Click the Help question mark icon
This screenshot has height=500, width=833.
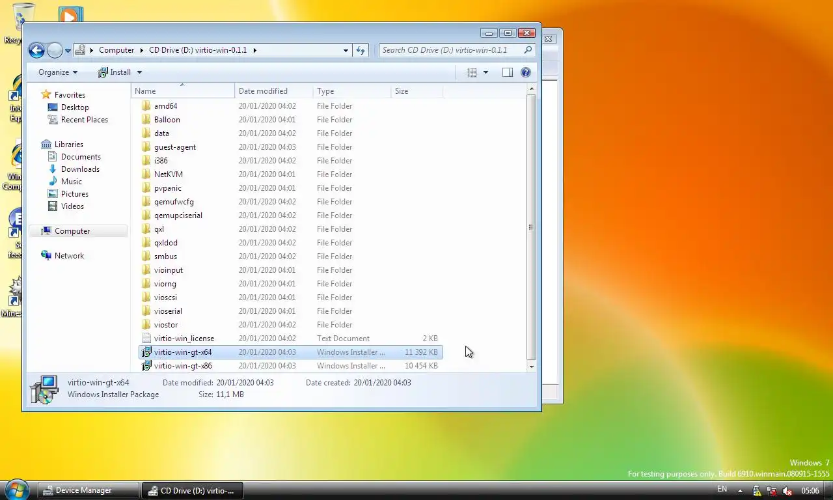[x=526, y=72]
